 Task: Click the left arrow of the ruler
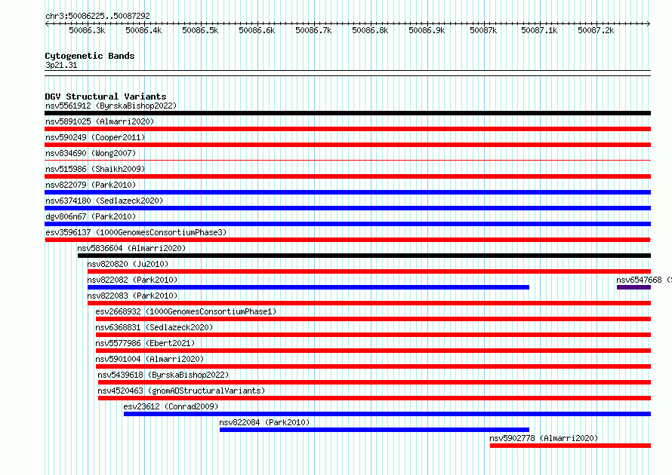[47, 23]
